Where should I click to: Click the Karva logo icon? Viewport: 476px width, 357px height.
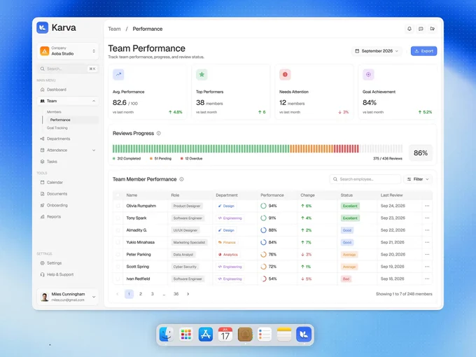pyautogui.click(x=43, y=27)
